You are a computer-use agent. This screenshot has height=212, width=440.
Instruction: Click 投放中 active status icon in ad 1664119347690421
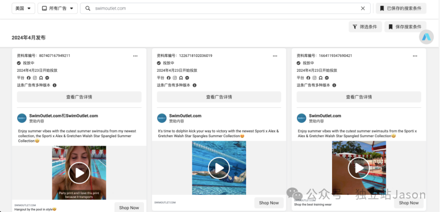tap(299, 63)
